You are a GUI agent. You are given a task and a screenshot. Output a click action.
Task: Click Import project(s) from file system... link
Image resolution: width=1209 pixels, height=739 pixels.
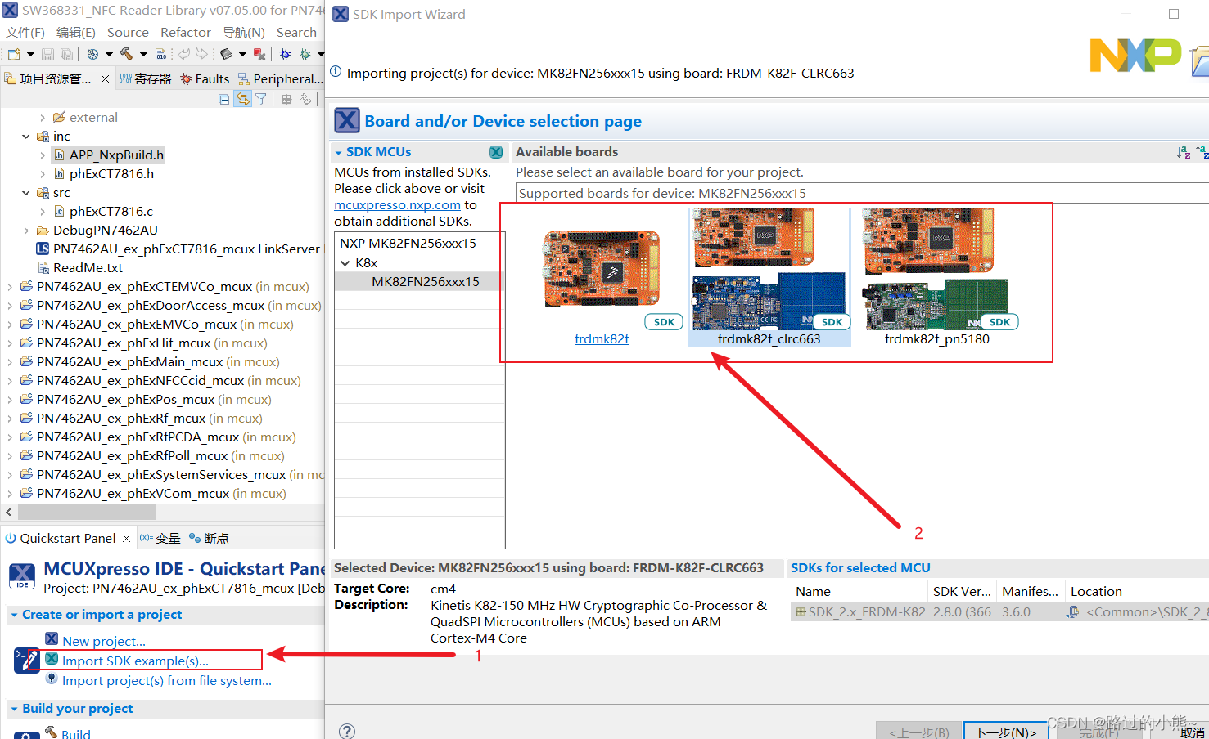[x=167, y=680]
